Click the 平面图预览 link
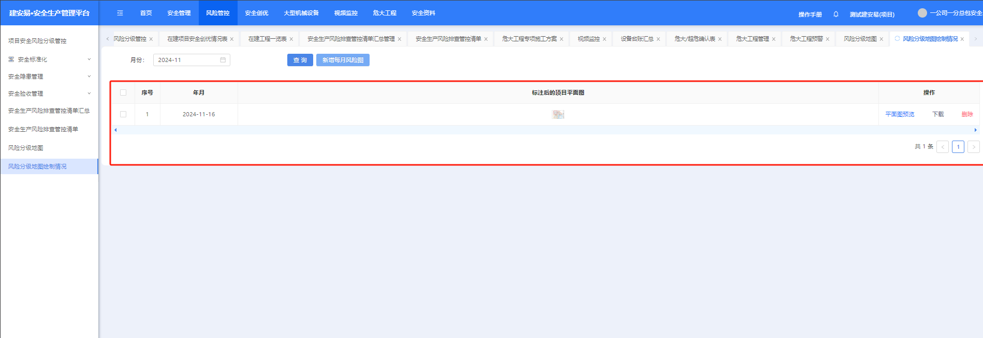 tap(900, 114)
